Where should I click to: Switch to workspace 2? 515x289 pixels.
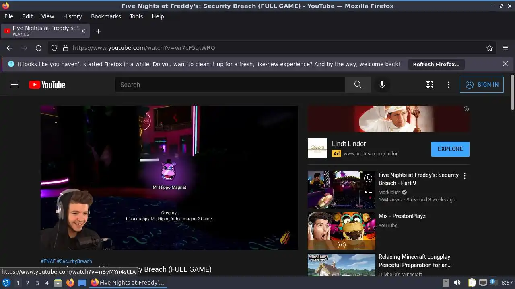pos(27,283)
